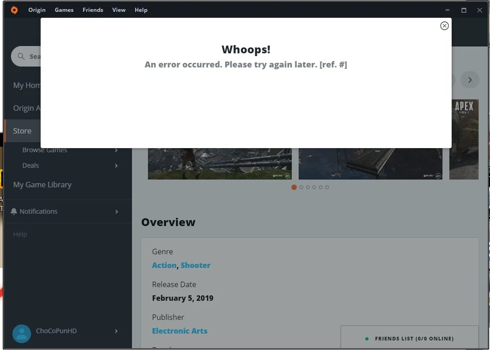Select the second carousel dot
490x350 pixels.
(301, 187)
